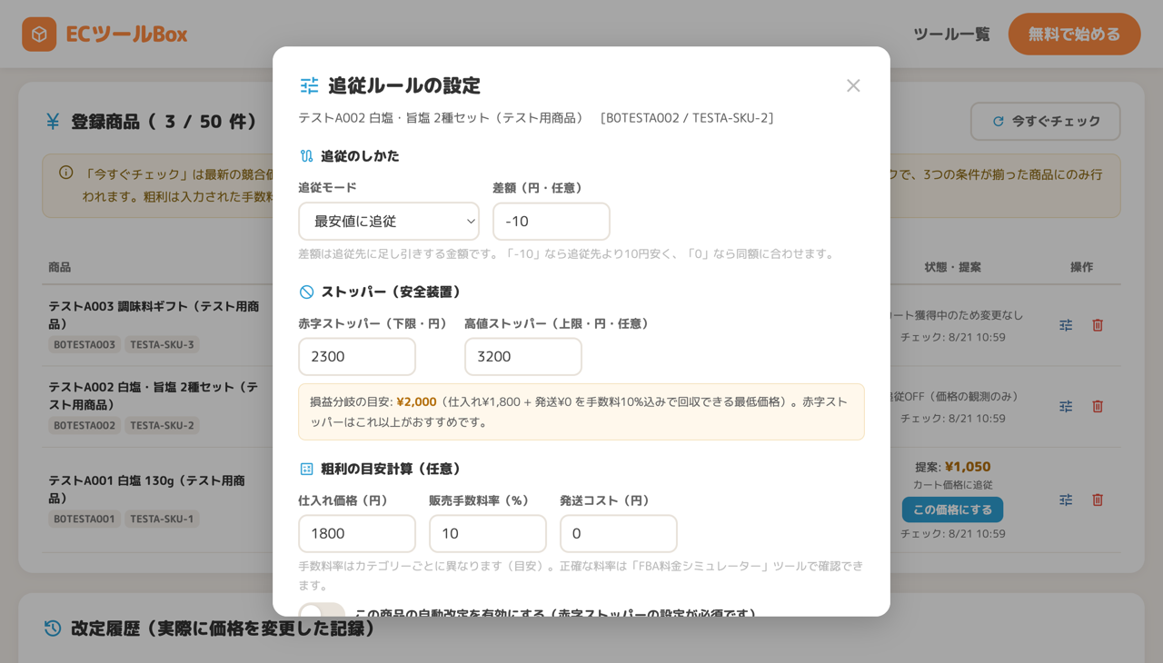The width and height of the screenshot is (1163, 663).
Task: Click the 差額 input field showing -10
Action: [552, 222]
